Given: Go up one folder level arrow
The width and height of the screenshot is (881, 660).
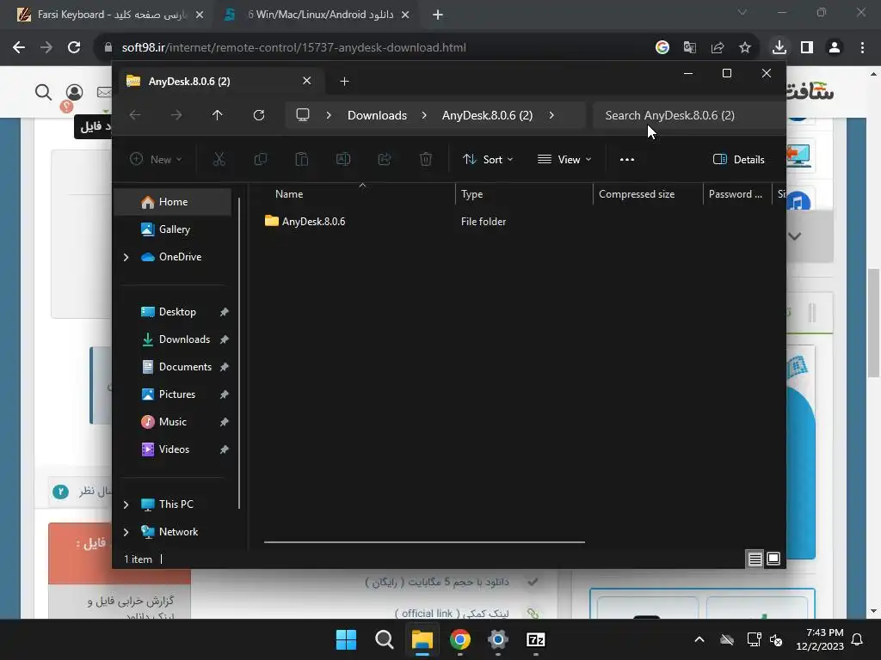Looking at the screenshot, I should click(x=218, y=115).
